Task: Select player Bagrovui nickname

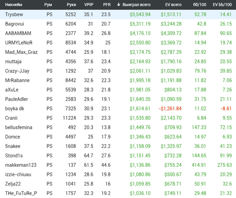Action: coord(14,24)
